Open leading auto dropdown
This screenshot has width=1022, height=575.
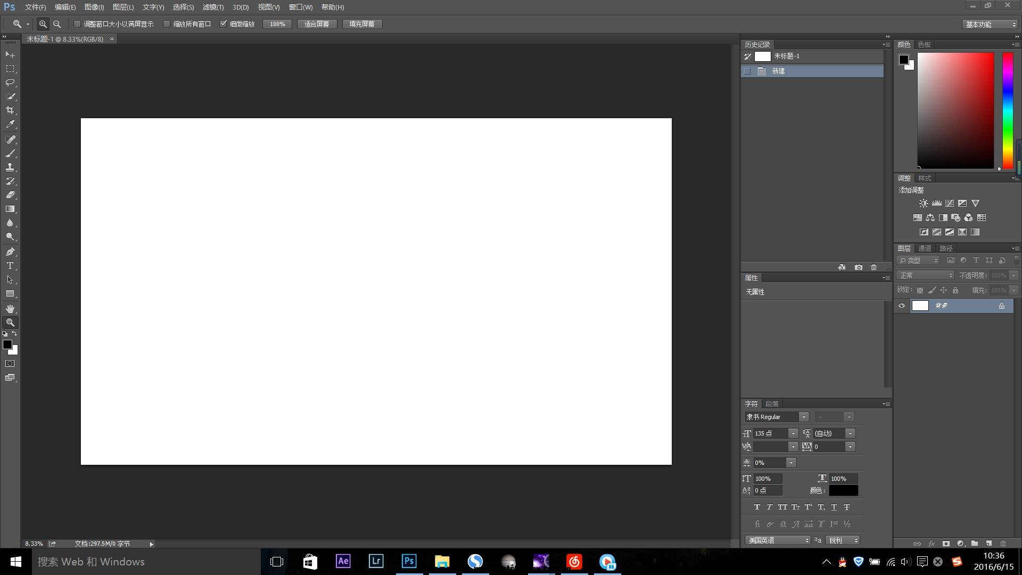(x=850, y=433)
